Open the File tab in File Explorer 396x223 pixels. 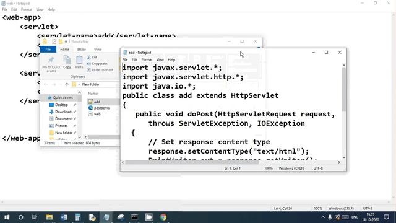[48, 50]
